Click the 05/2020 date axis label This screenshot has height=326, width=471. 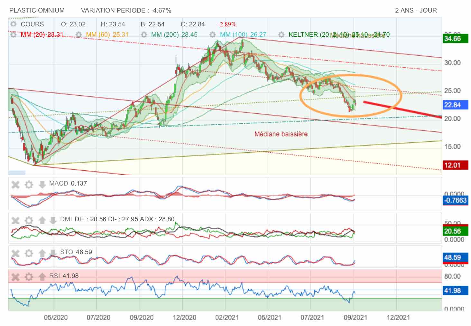tap(56, 318)
